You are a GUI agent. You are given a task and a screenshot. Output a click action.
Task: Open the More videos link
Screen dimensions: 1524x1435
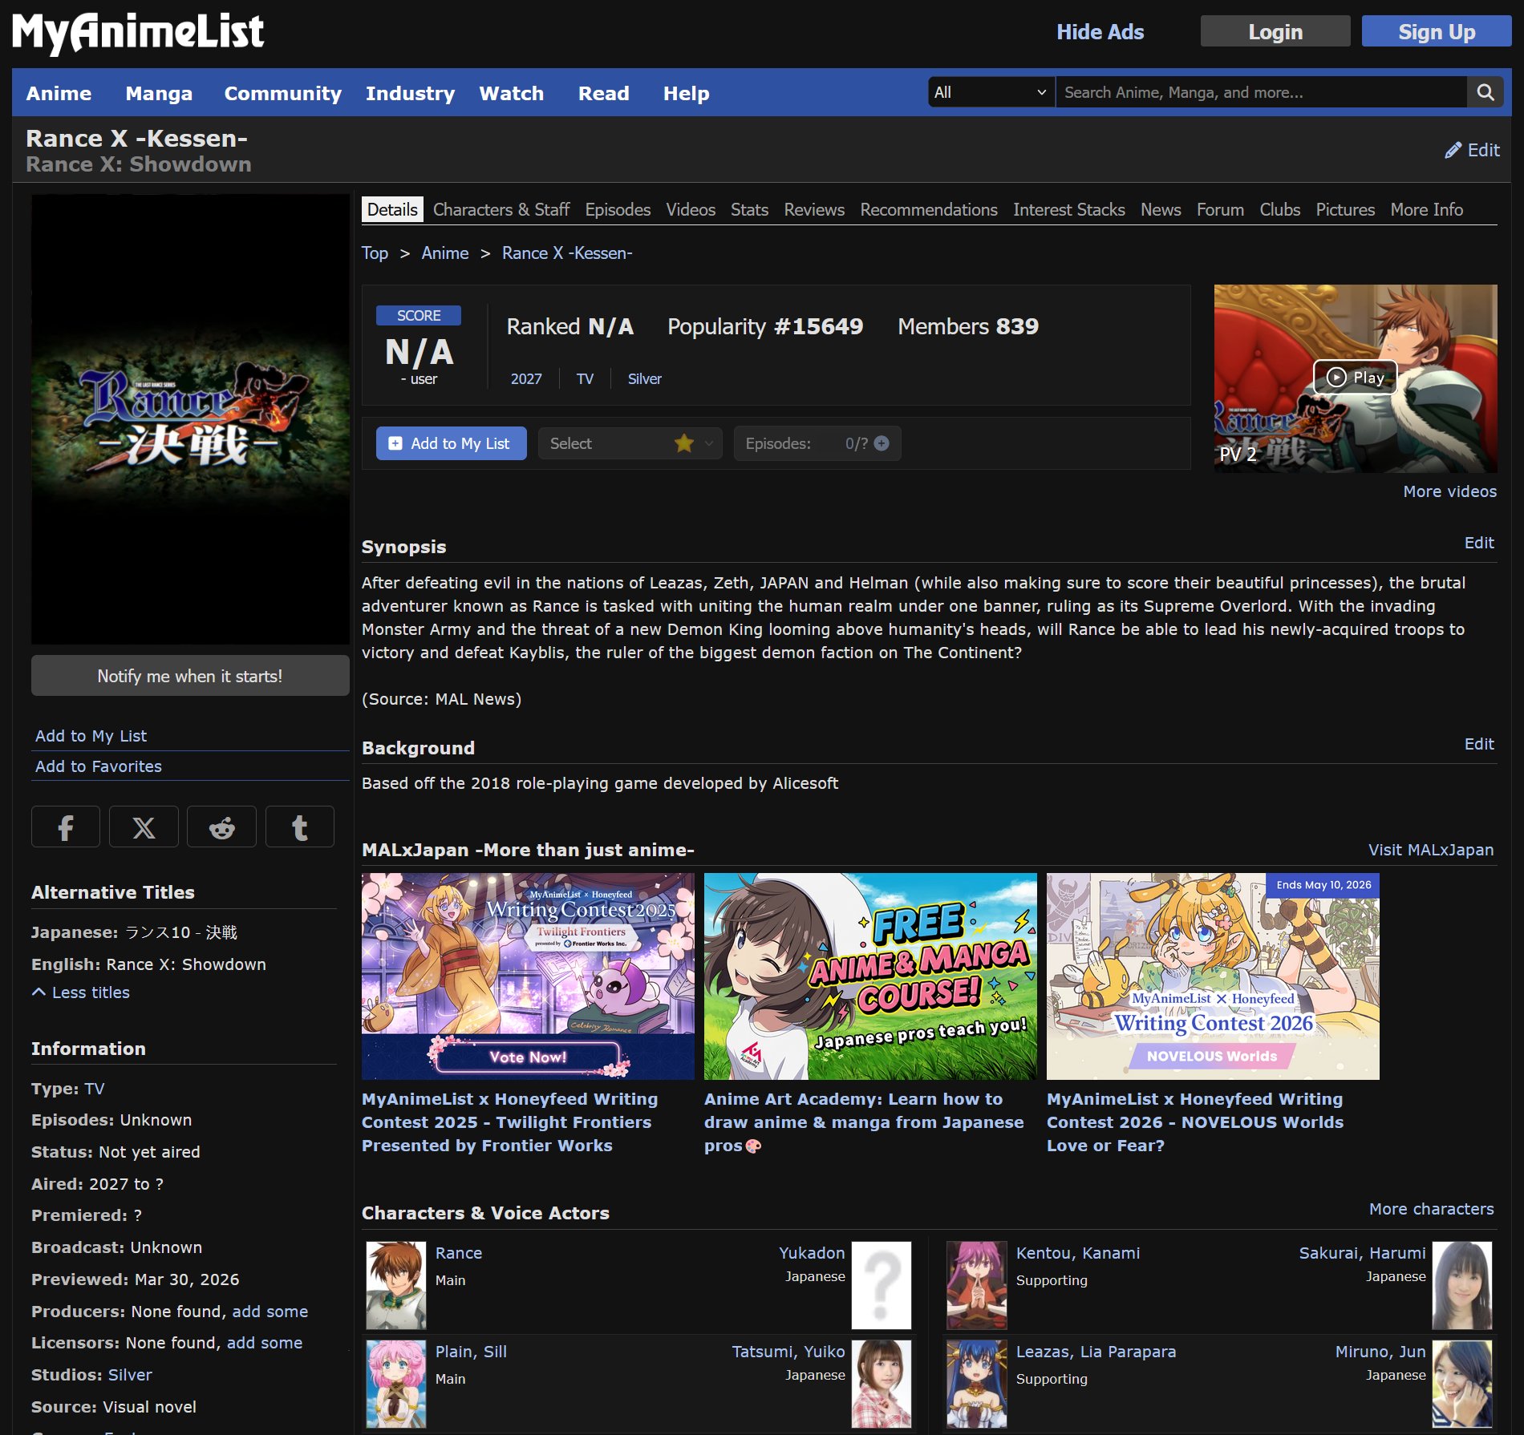[1449, 491]
